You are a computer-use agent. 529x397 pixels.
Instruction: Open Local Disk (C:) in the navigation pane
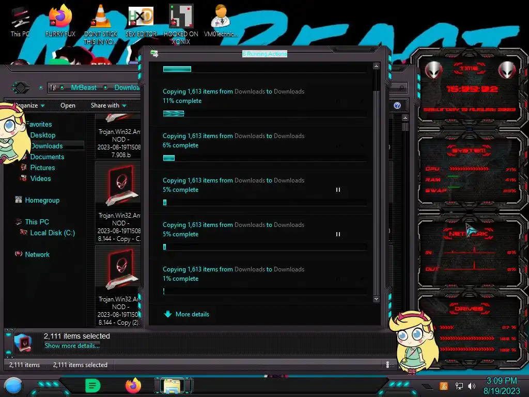point(53,233)
